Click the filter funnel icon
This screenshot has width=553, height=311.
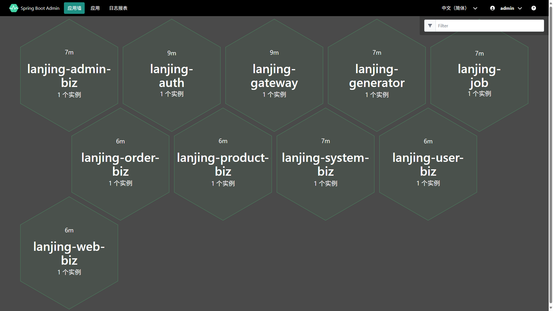[430, 26]
